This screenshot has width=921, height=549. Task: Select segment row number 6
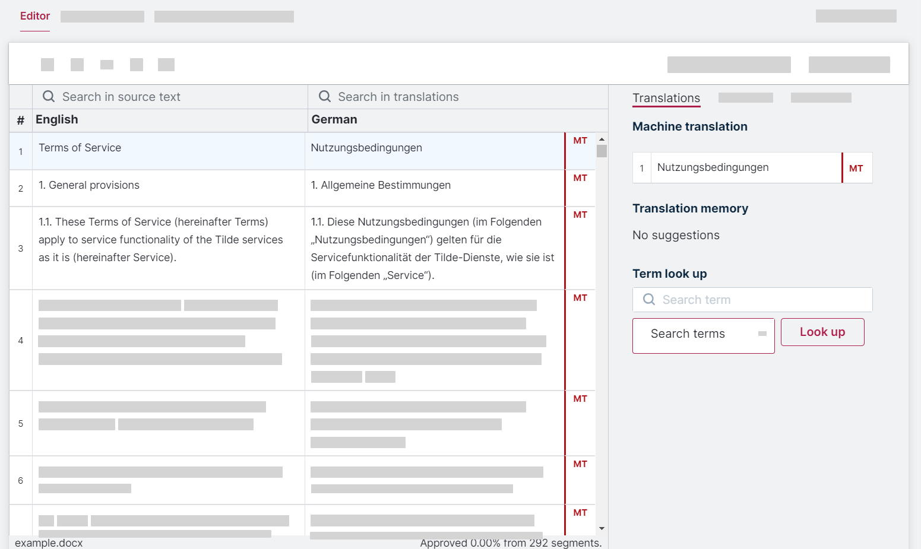click(x=21, y=480)
